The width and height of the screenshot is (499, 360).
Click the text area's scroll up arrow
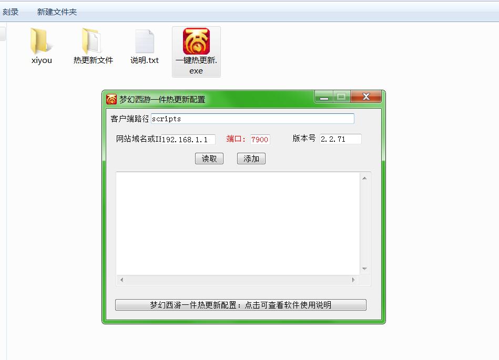[364, 178]
